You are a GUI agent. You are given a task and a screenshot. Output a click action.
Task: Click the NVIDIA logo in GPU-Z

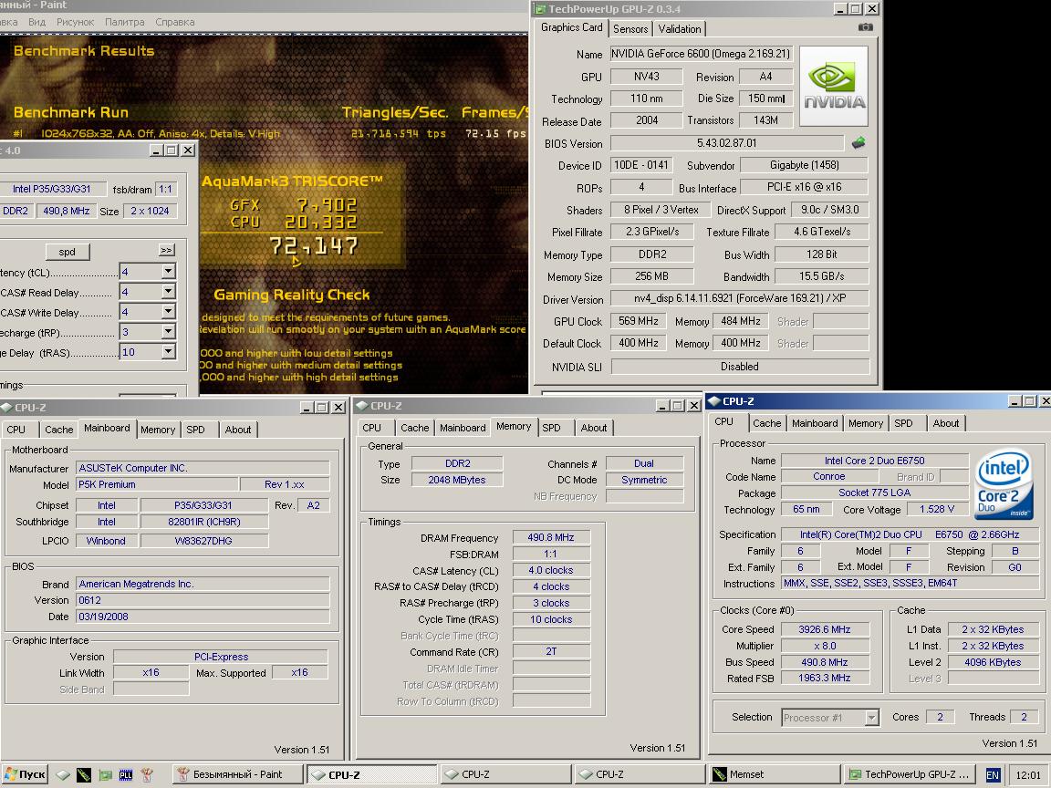834,87
